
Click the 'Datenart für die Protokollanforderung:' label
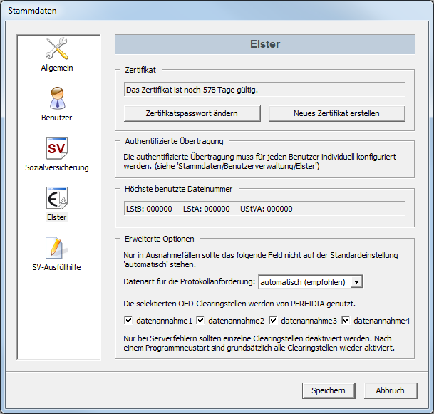point(190,281)
